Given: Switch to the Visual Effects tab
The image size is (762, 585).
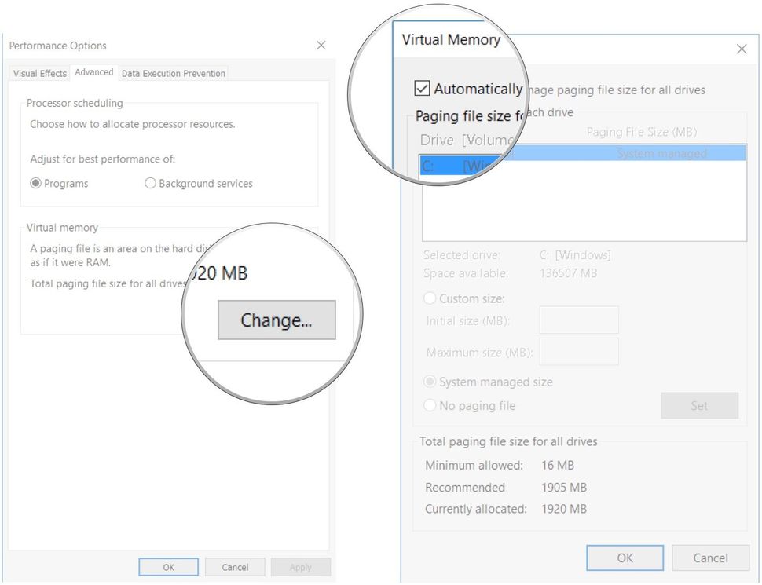Looking at the screenshot, I should tap(38, 73).
